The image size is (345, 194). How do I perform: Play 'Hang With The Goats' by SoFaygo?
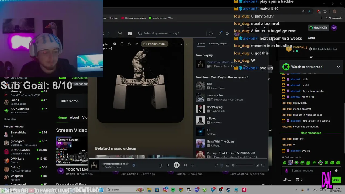click(230, 143)
